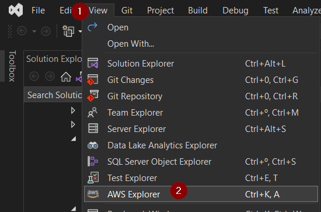
Task: Open SQL Server Object Explorer
Action: pyautogui.click(x=201, y=162)
